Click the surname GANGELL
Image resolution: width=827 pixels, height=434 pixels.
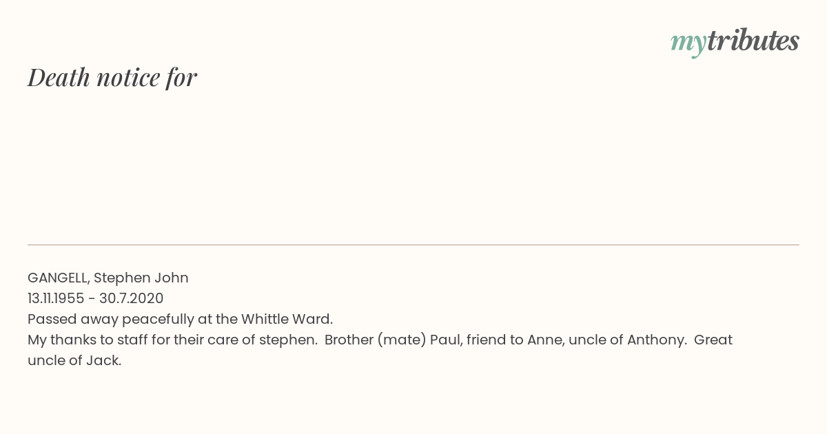[59, 278]
